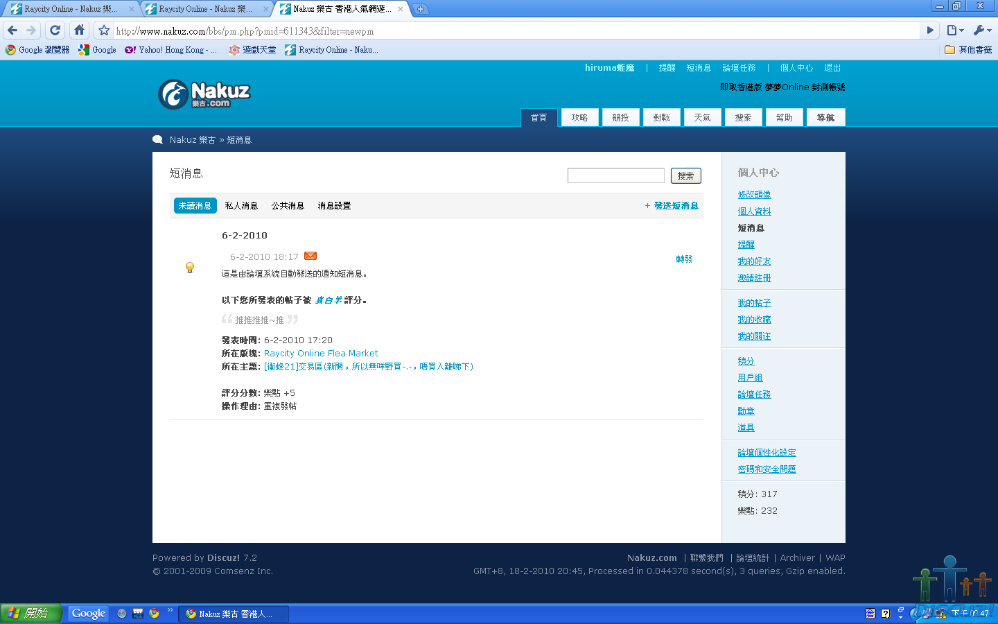Reload the current page
The height and width of the screenshot is (624, 998).
tap(55, 31)
